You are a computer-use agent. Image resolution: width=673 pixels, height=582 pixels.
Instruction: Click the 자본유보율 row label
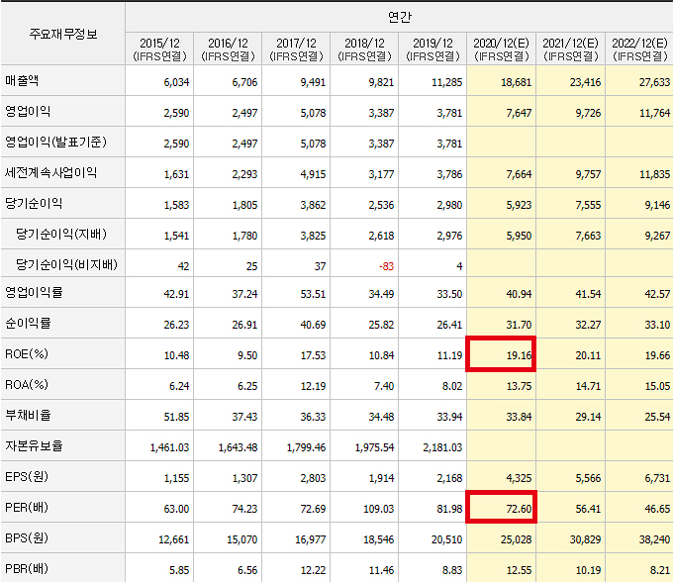34,446
